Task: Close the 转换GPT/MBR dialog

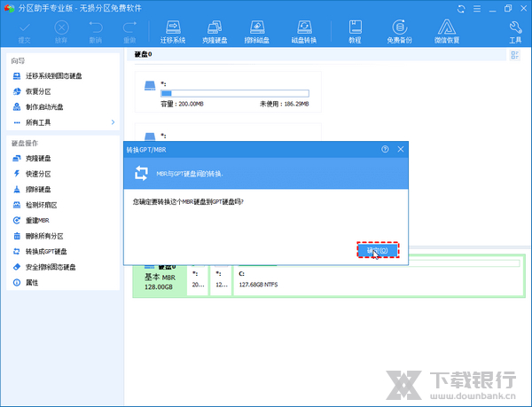Action: [x=401, y=149]
